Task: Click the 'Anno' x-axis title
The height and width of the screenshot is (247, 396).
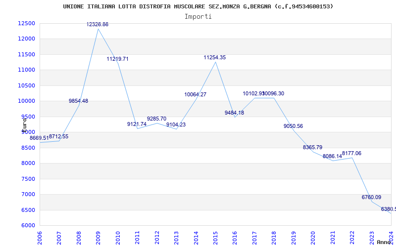Action: tap(384, 242)
